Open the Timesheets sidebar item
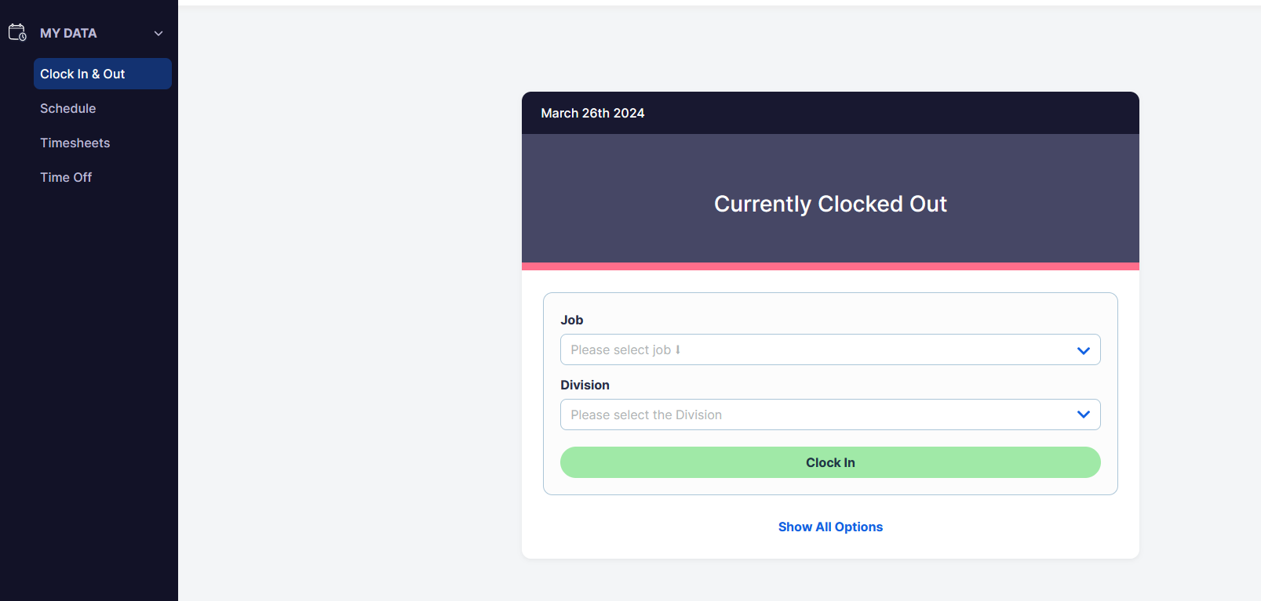Screen dimensions: 1261x601 click(75, 143)
